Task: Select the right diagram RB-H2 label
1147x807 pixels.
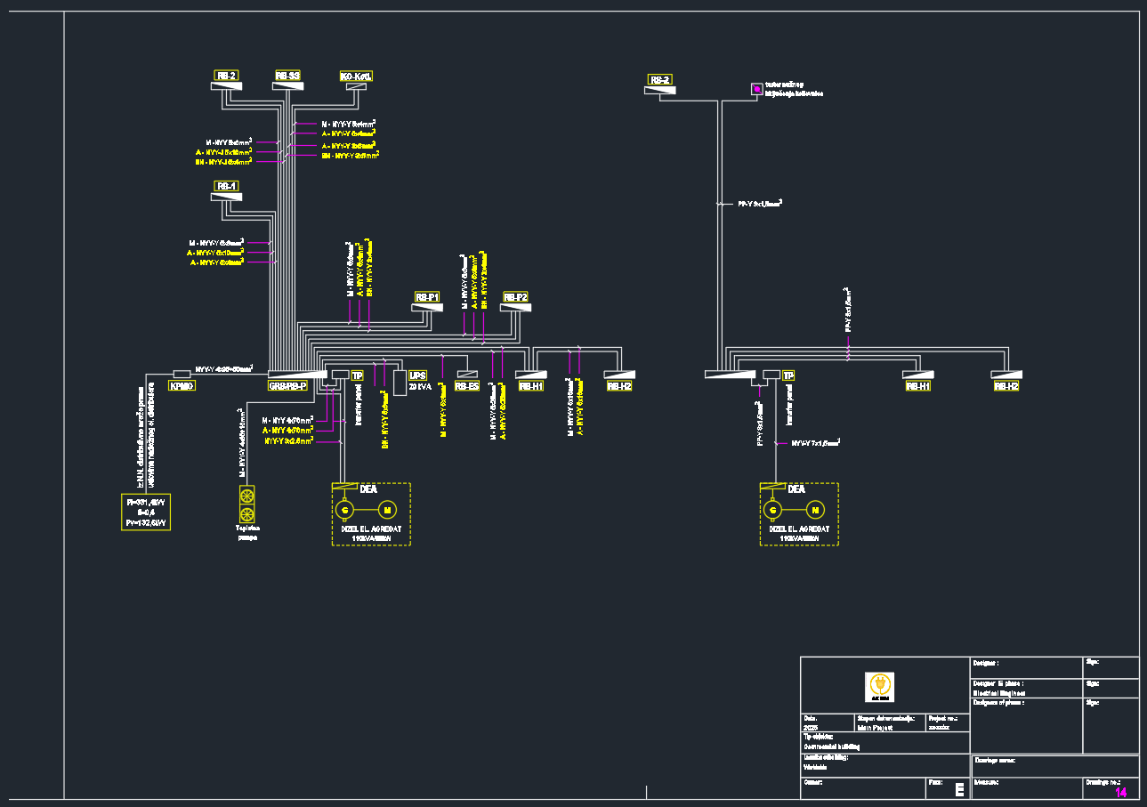Action: click(x=1006, y=386)
